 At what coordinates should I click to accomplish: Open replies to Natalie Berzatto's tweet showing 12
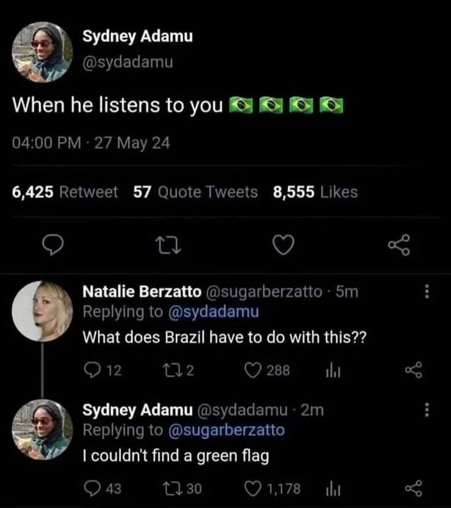(102, 370)
